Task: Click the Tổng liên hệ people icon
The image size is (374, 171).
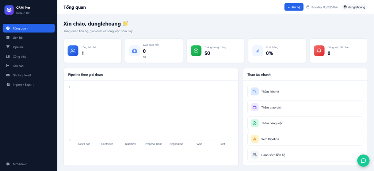Action: (73, 51)
